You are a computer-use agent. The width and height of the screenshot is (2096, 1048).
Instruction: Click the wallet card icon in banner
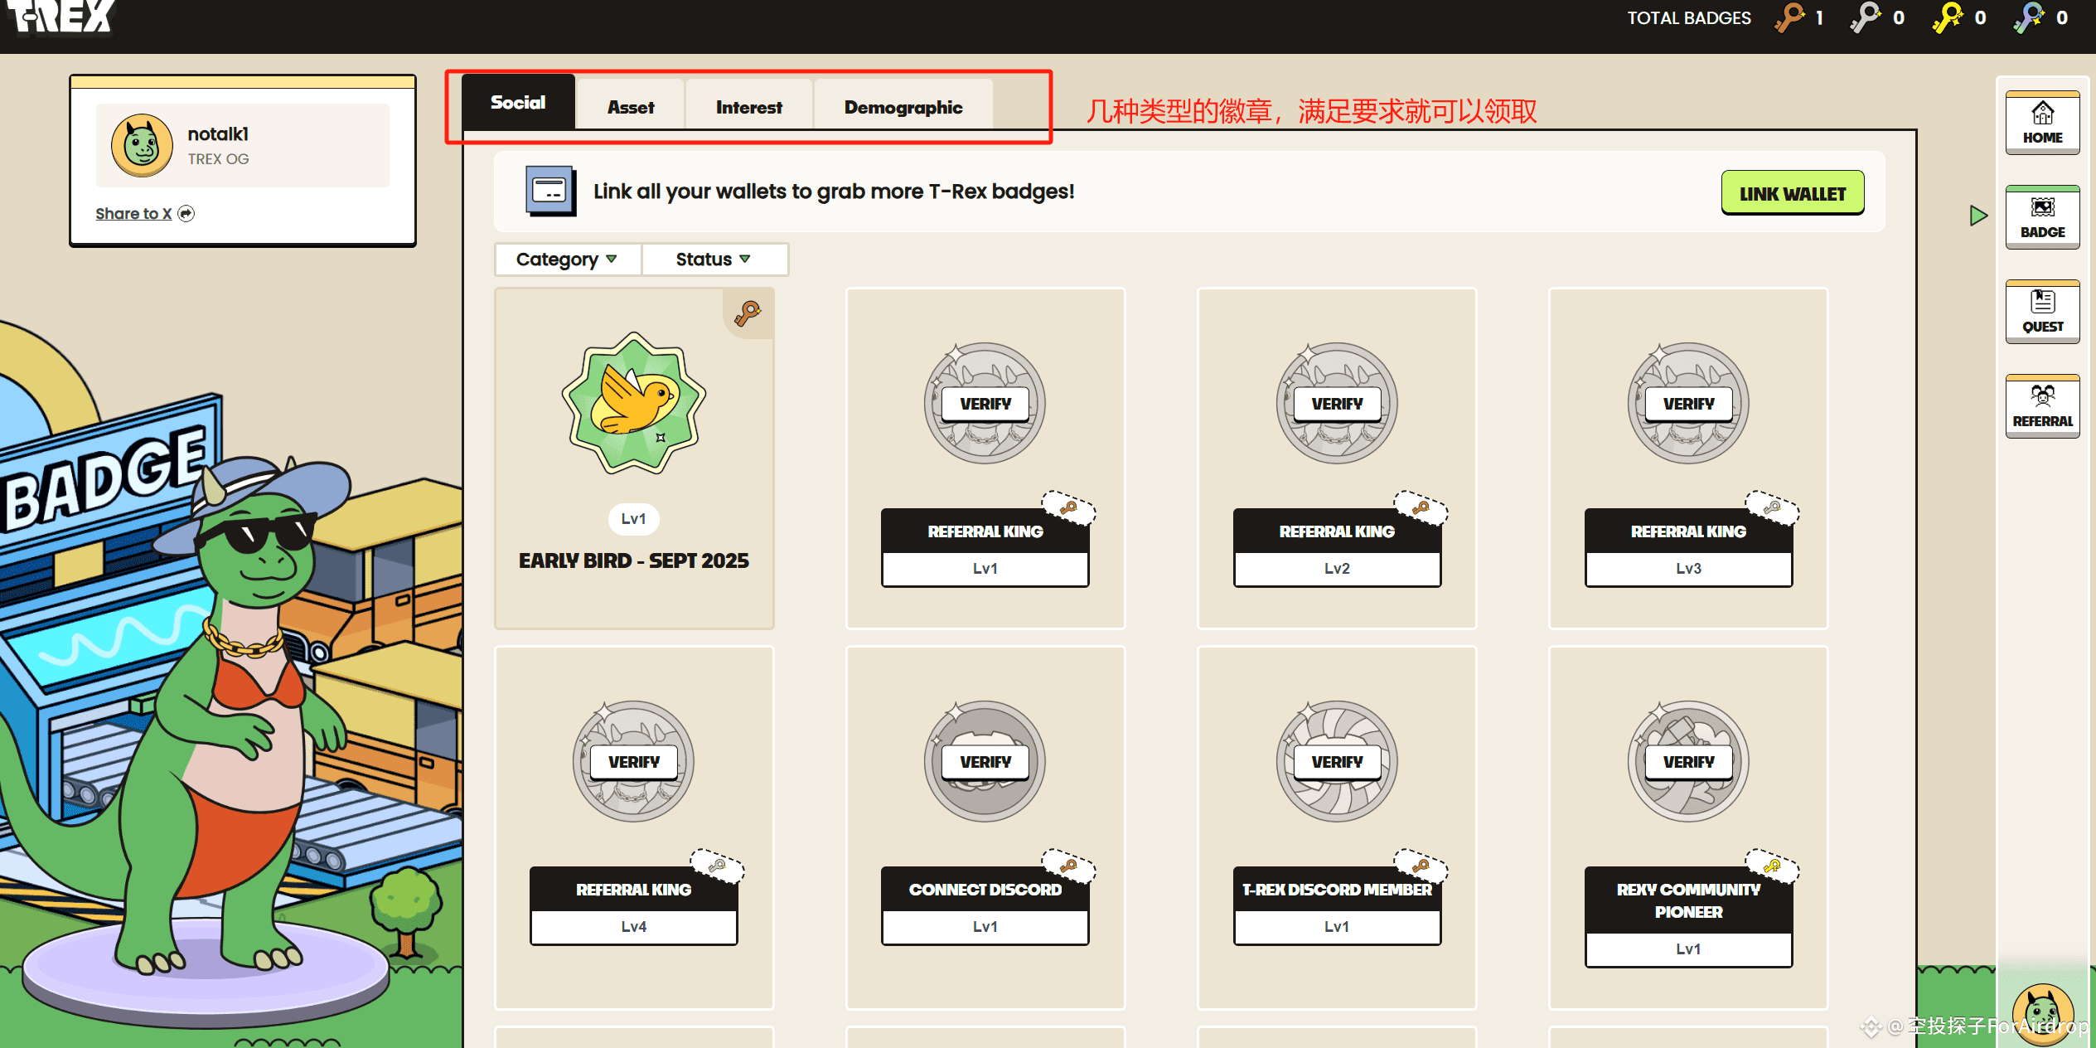550,192
